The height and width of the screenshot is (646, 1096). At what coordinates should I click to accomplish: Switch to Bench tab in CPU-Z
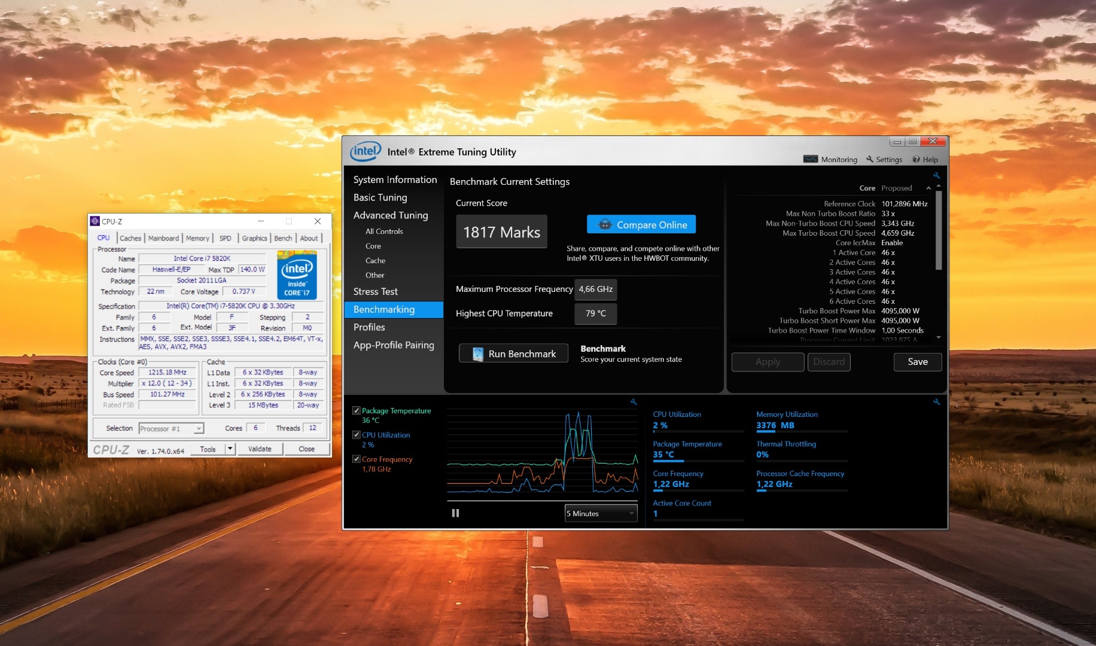tap(283, 238)
